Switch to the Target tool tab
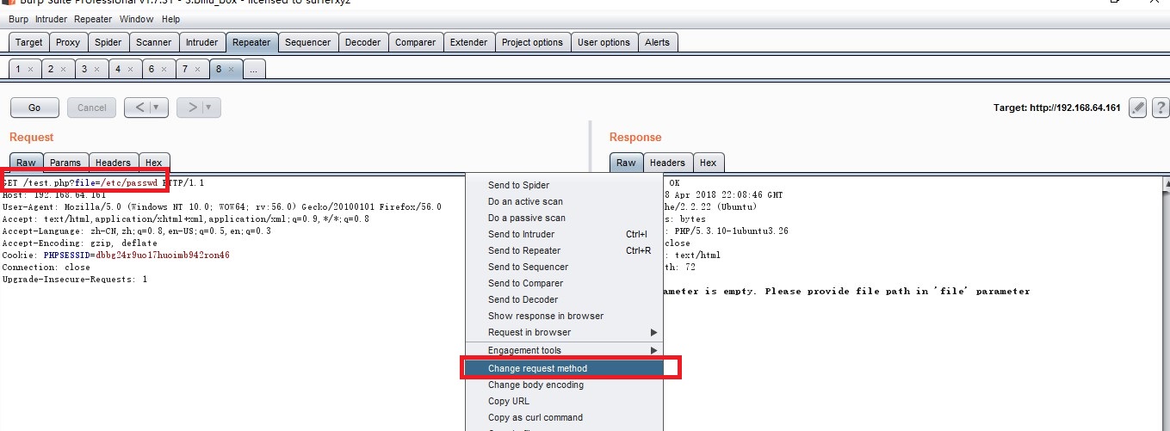 (x=28, y=42)
